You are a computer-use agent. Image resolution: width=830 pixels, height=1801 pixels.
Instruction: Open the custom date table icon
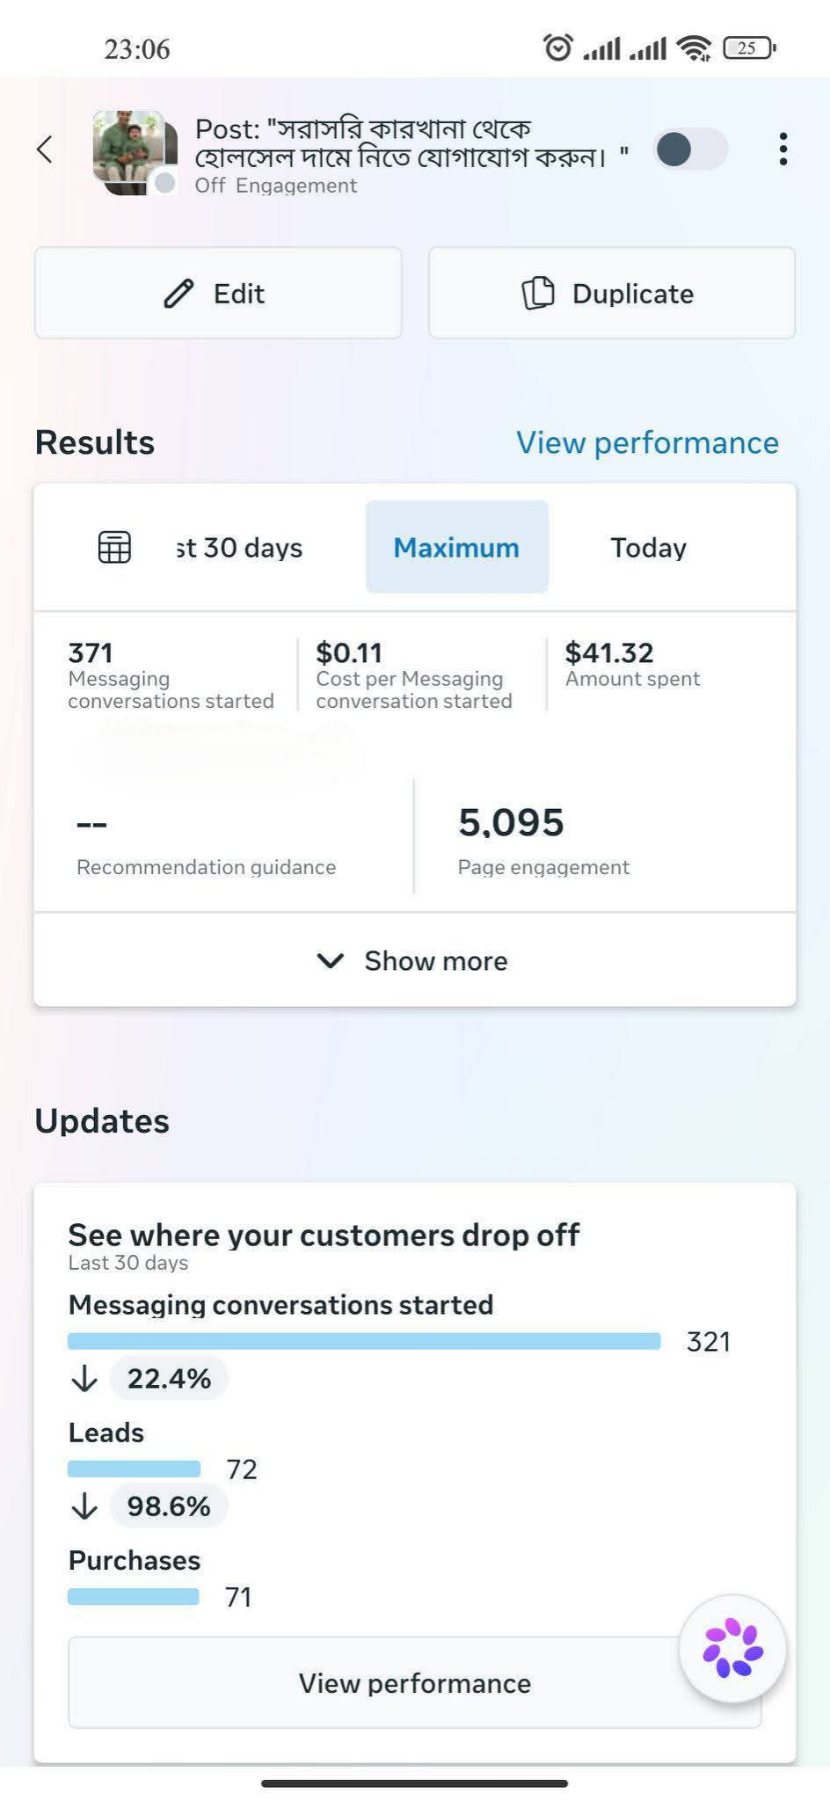point(114,547)
